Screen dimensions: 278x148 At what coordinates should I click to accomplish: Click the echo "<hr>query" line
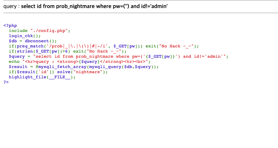pyautogui.click(x=80, y=61)
